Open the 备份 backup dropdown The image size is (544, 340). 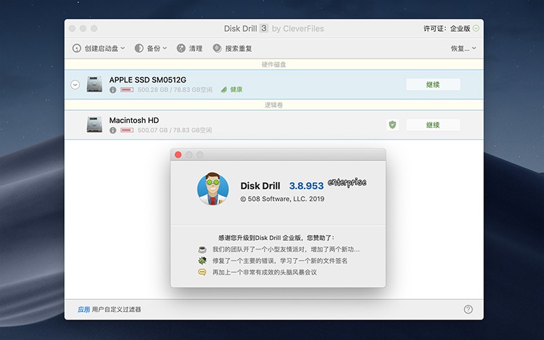coord(150,48)
